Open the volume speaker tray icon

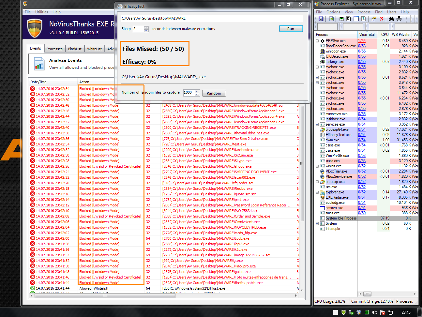[x=374, y=312]
